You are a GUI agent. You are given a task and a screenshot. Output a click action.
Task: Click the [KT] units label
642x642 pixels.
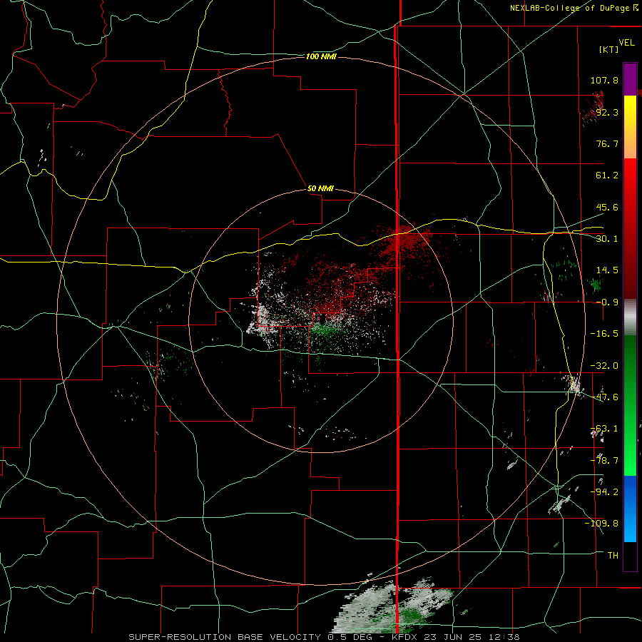(x=609, y=49)
